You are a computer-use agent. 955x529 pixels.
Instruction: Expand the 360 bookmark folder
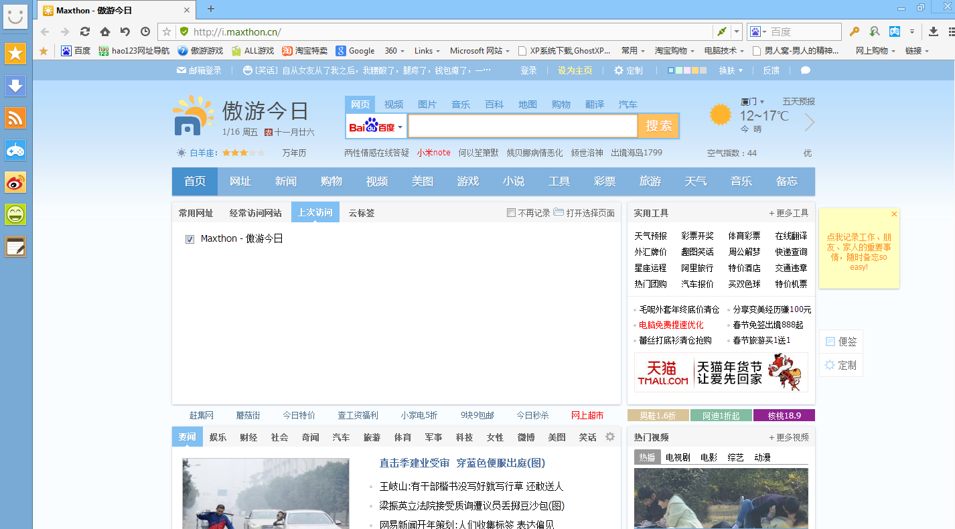(394, 51)
